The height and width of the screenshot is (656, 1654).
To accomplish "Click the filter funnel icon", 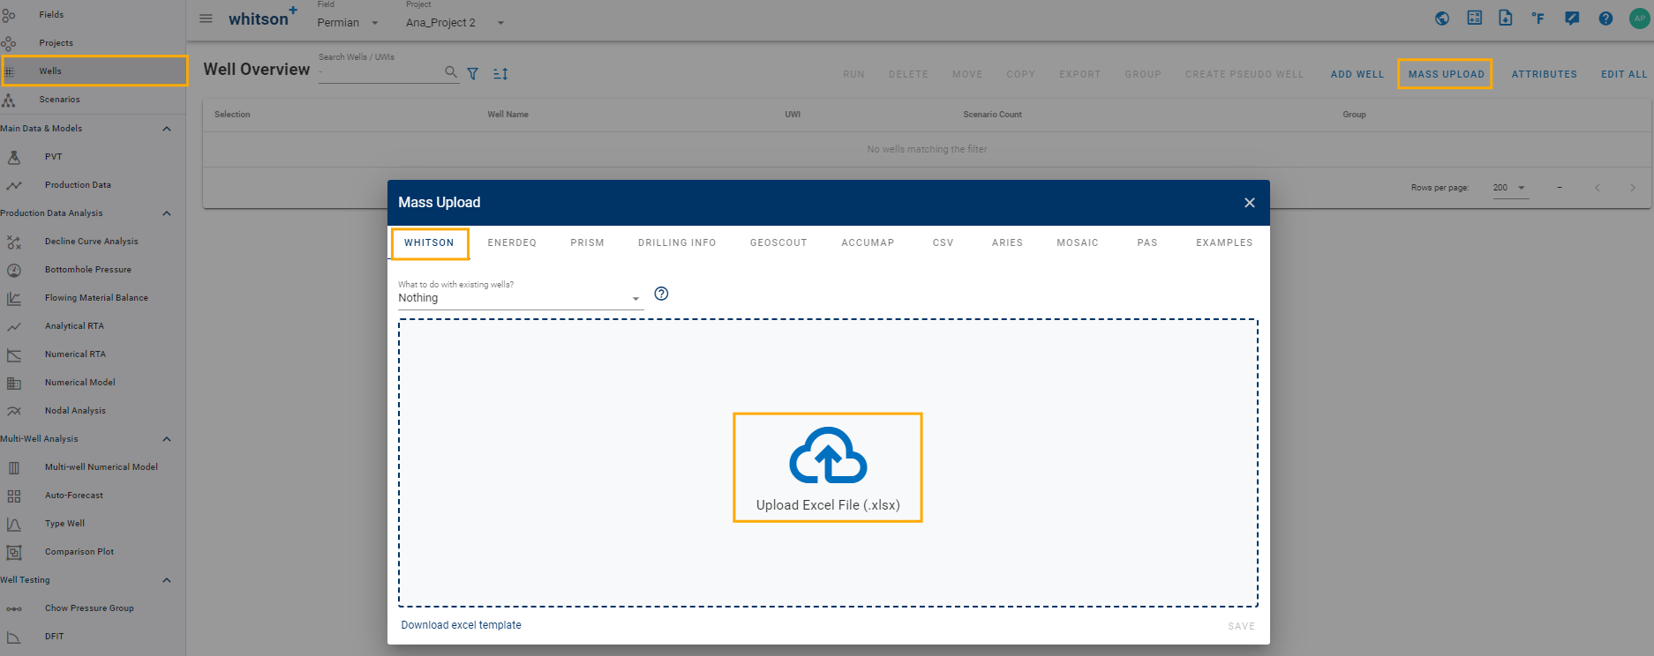I will 473,74.
